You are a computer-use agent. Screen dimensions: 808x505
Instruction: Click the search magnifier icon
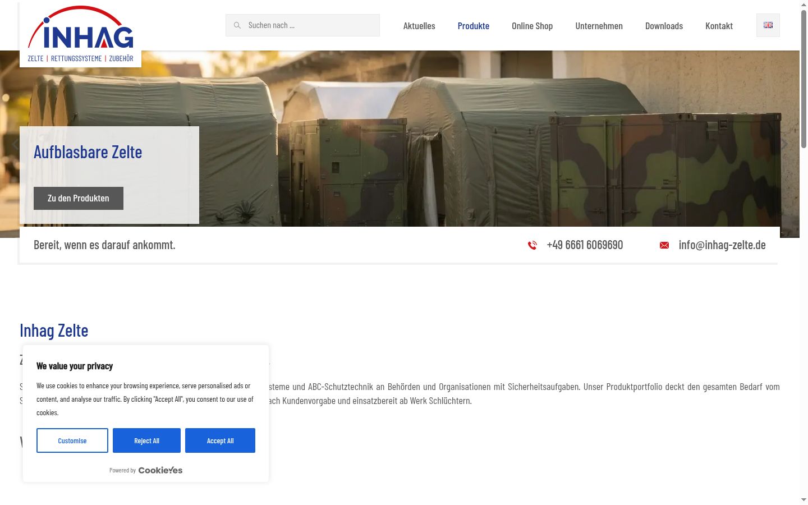pyautogui.click(x=237, y=25)
